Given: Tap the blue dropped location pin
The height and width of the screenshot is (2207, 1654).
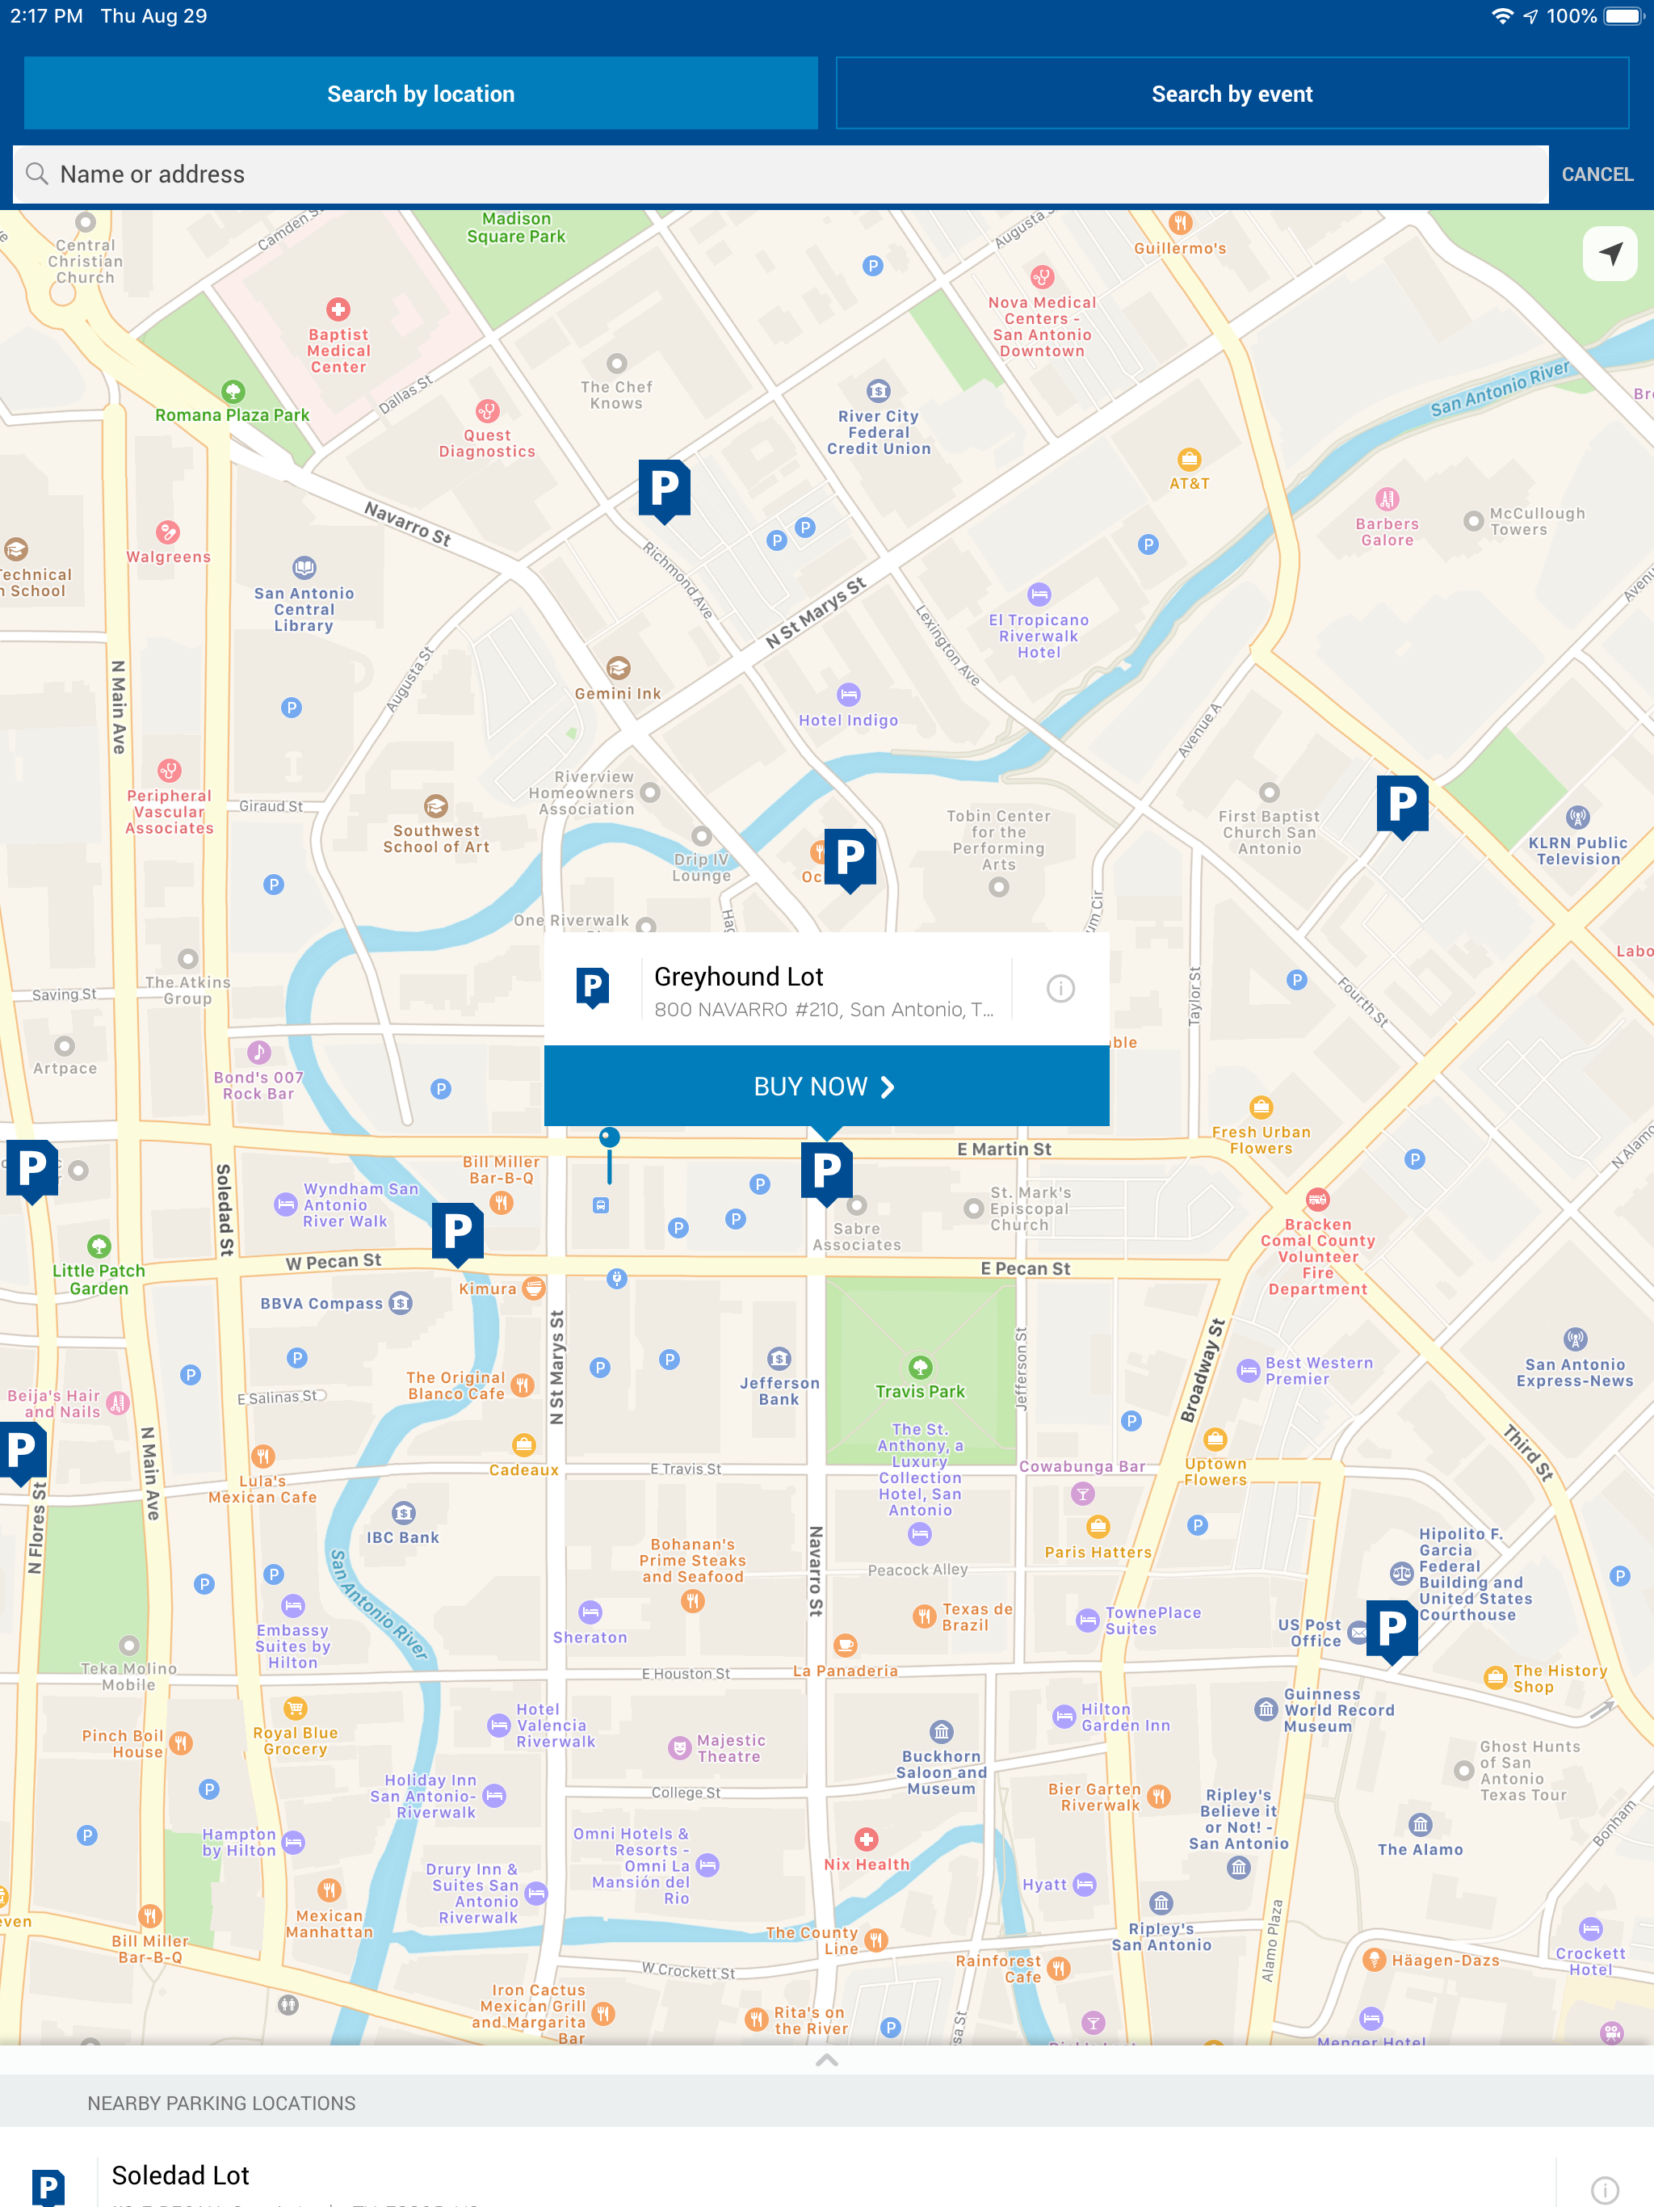Looking at the screenshot, I should coord(610,1138).
